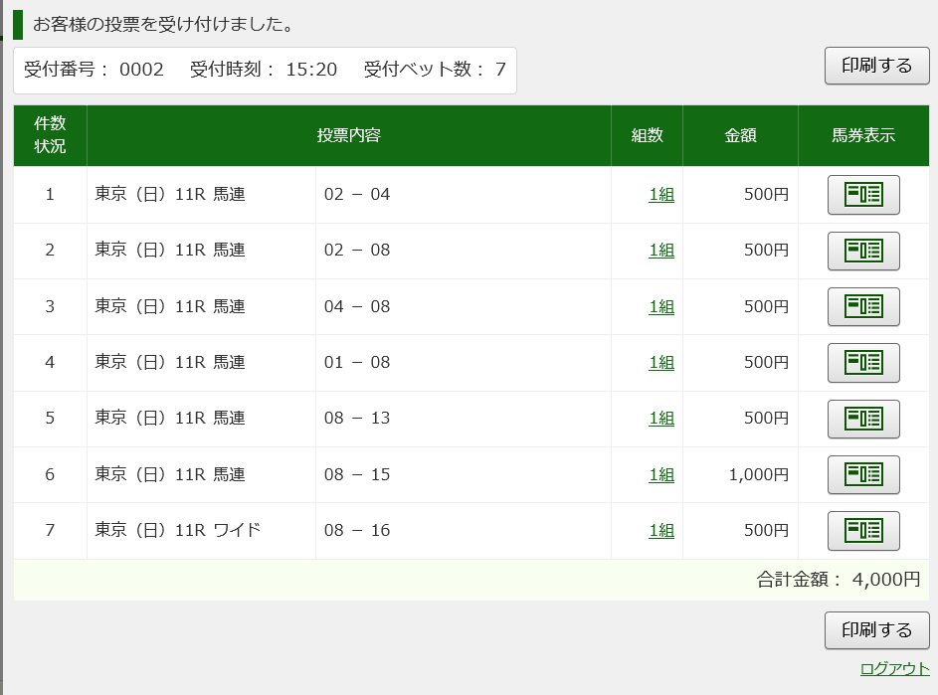The image size is (938, 695).
Task: Show betting ticket for row 2 (02 – 08)
Action: coord(863,251)
